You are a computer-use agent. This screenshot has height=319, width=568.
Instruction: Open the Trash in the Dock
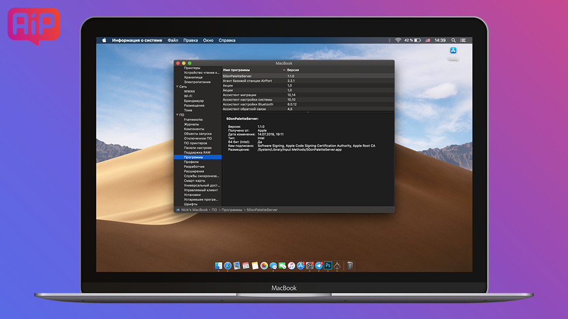pyautogui.click(x=350, y=266)
